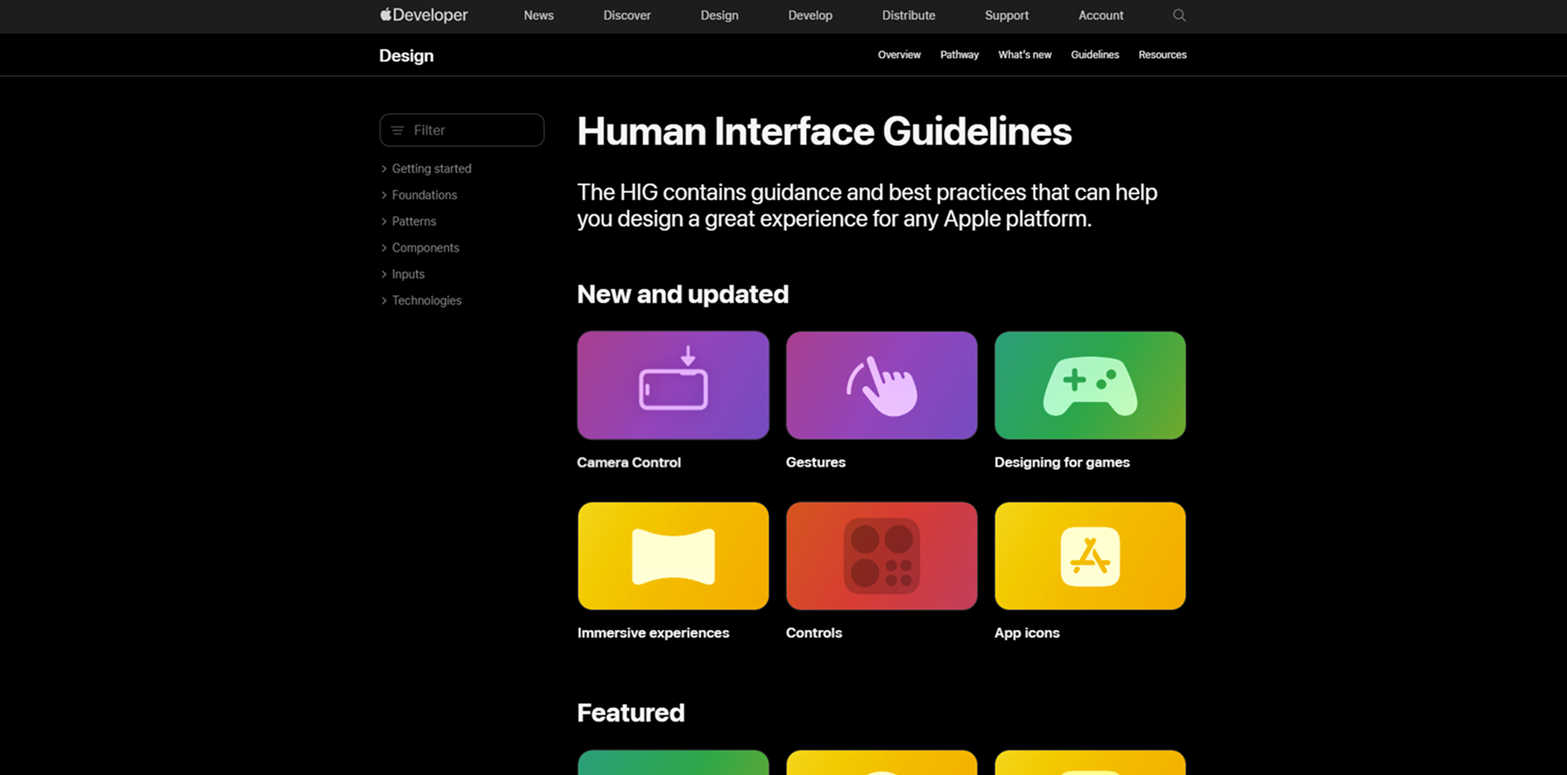Open the Components sidebar link
Screen dimensions: 1567x775
point(425,247)
